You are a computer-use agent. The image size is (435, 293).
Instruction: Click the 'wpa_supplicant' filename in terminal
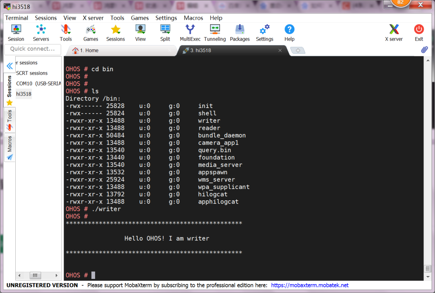pyautogui.click(x=224, y=187)
